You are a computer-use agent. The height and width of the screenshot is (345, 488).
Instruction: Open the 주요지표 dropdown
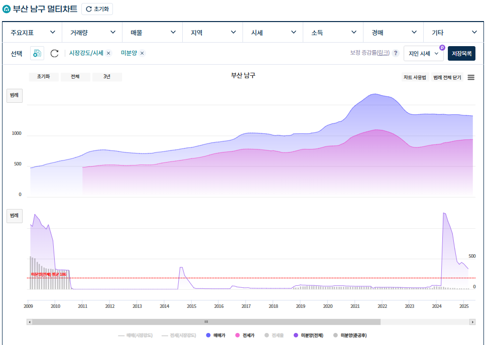30,32
